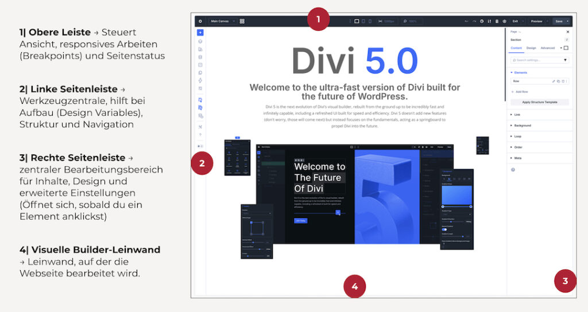The height and width of the screenshot is (312, 588).
Task: Click the four-squares grid view icon
Action: tap(242, 21)
